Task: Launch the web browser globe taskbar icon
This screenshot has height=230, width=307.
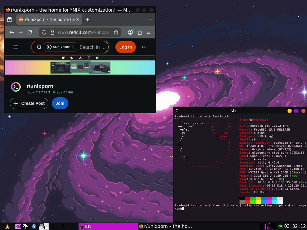Action: click(34, 226)
